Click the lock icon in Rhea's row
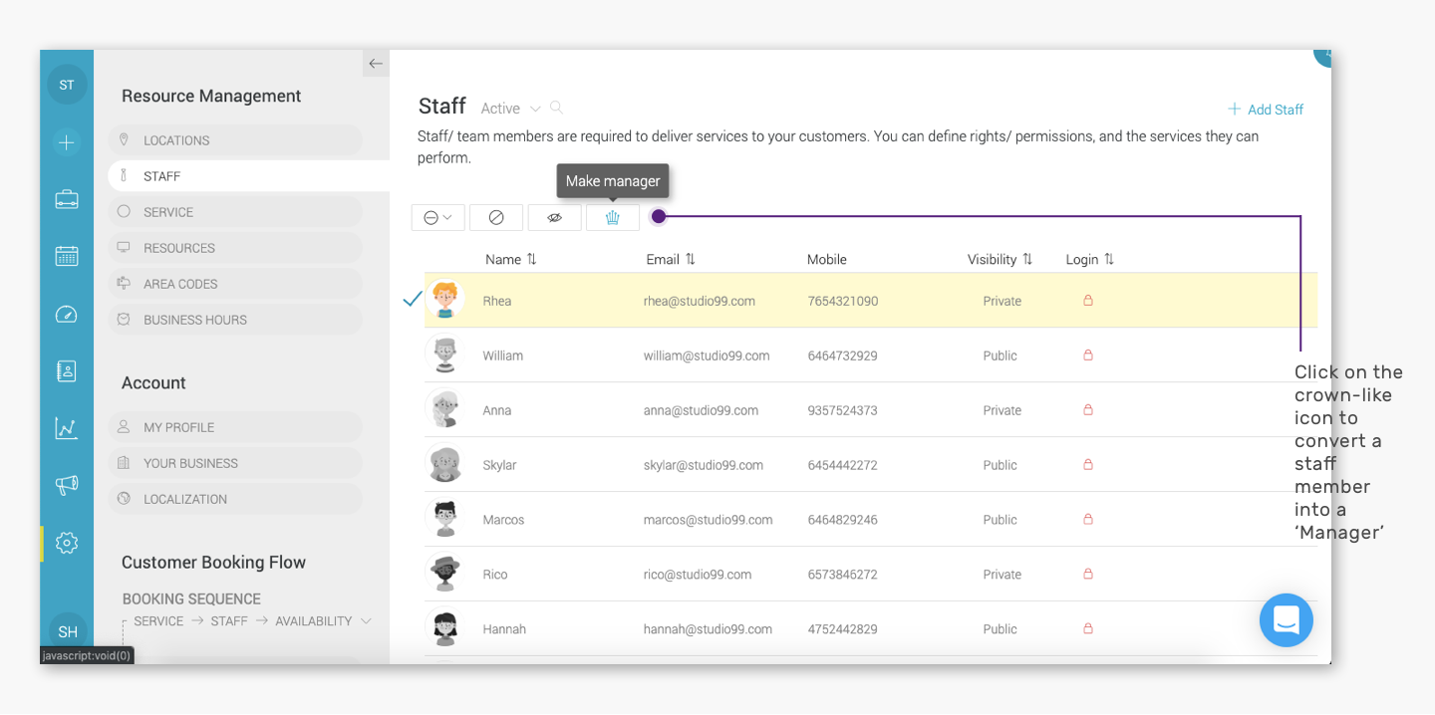Image resolution: width=1435 pixels, height=715 pixels. 1088,300
